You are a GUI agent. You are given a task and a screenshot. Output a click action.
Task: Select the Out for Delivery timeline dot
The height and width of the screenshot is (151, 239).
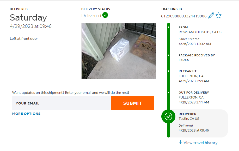169,93
